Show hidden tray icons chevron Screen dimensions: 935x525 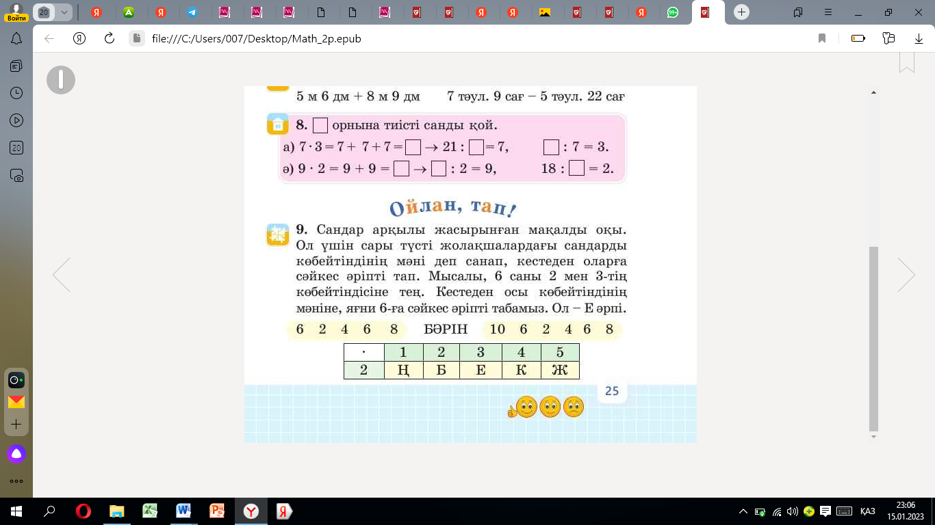click(x=743, y=511)
